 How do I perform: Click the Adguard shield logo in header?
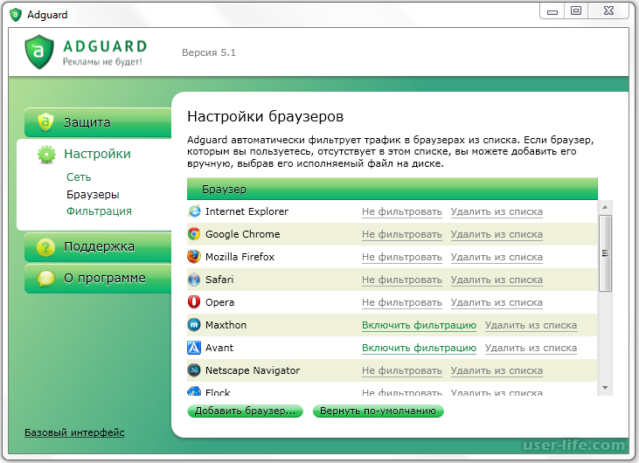pos(39,52)
